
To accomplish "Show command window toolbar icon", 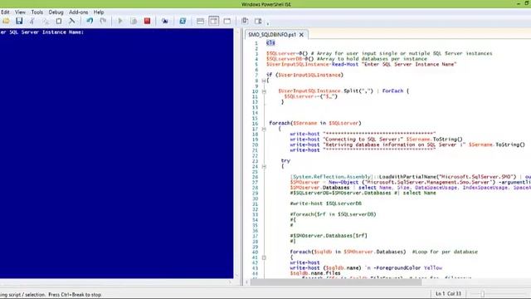I will [245, 21].
